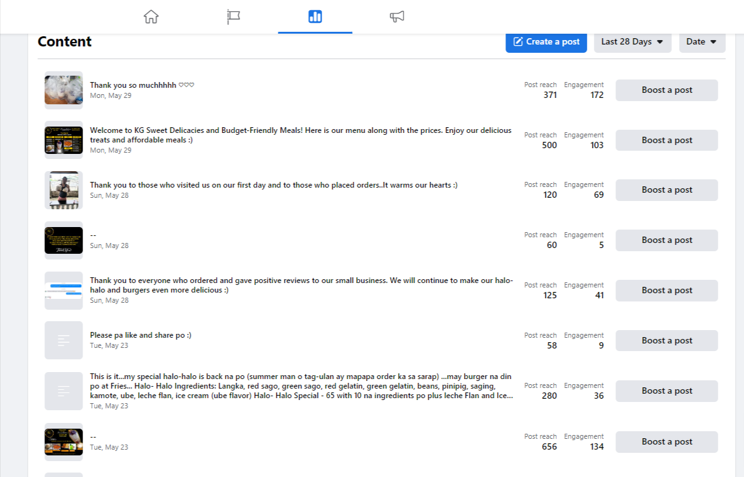Click the placeholder icon for halo-halo ingredients post

click(64, 391)
